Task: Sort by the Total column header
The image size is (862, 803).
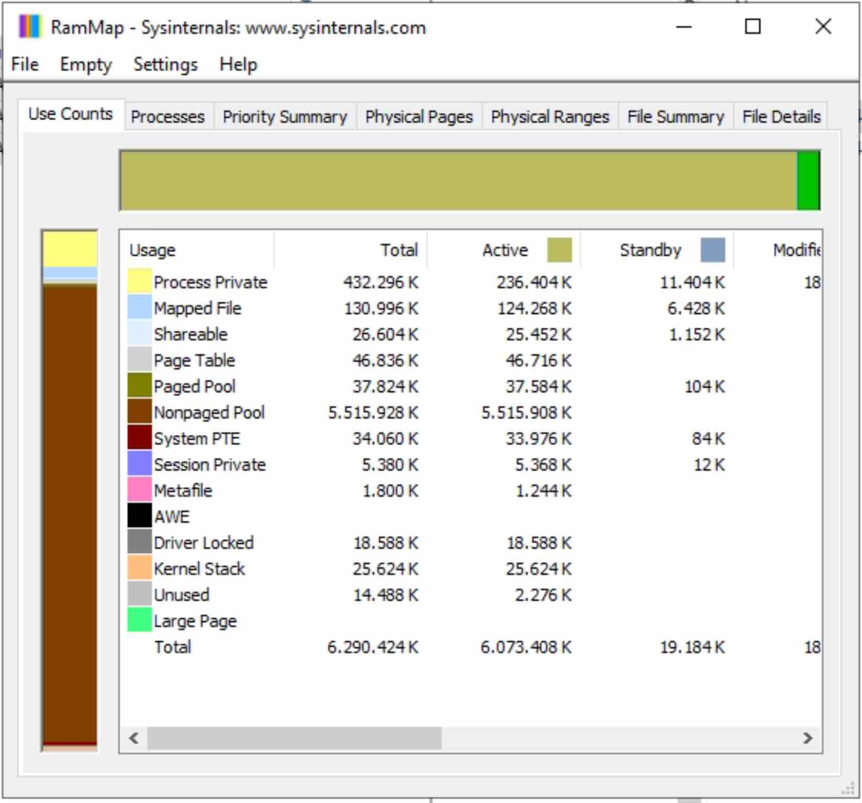Action: click(350, 250)
